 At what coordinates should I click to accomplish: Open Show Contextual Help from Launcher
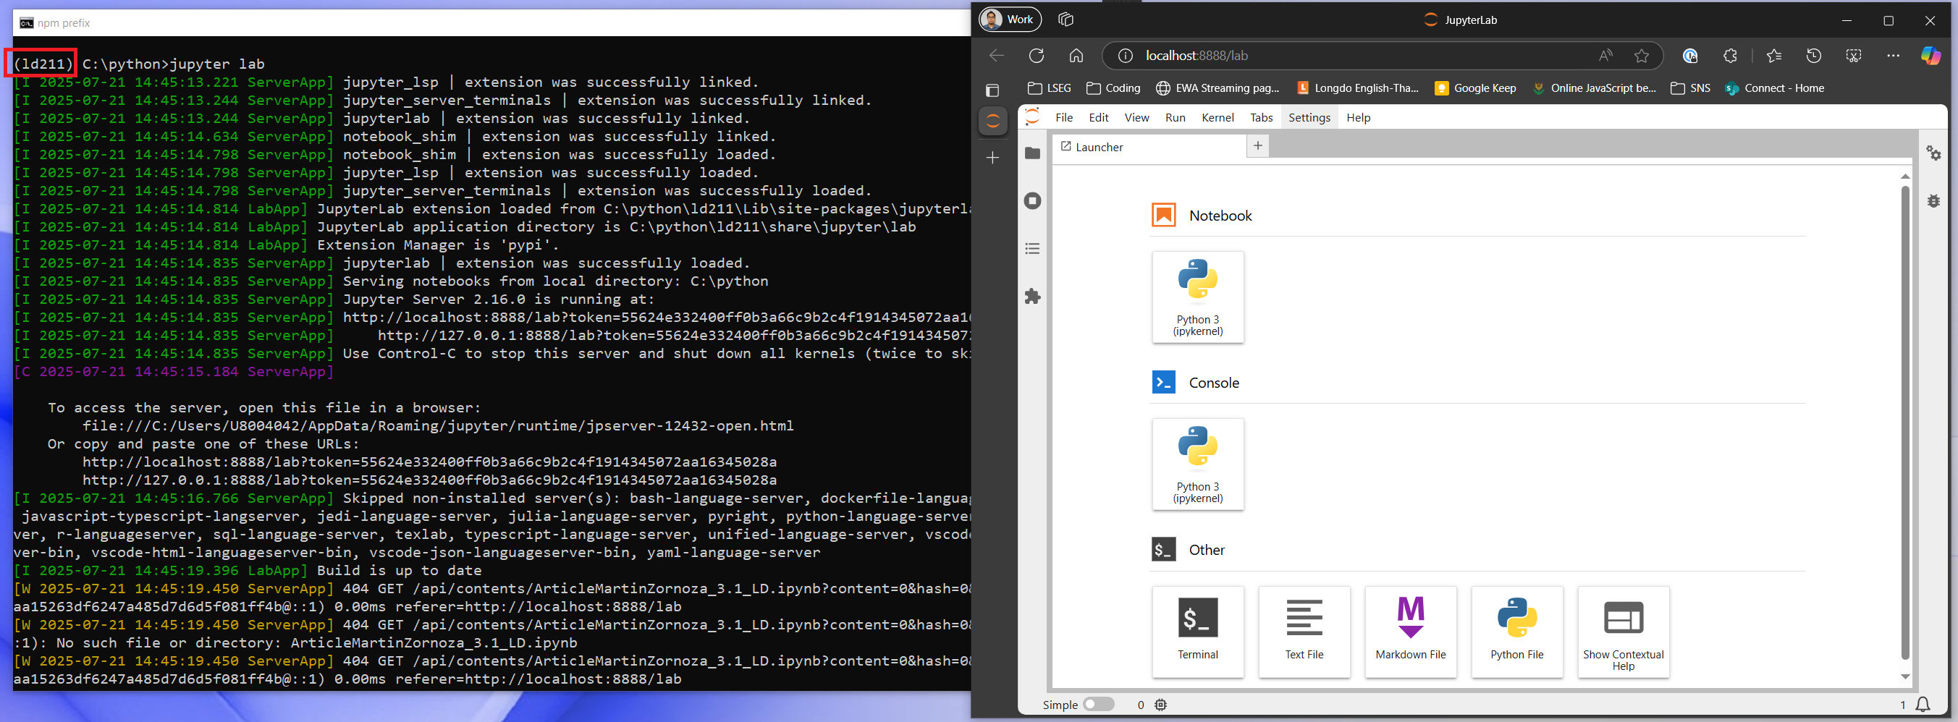(1623, 632)
